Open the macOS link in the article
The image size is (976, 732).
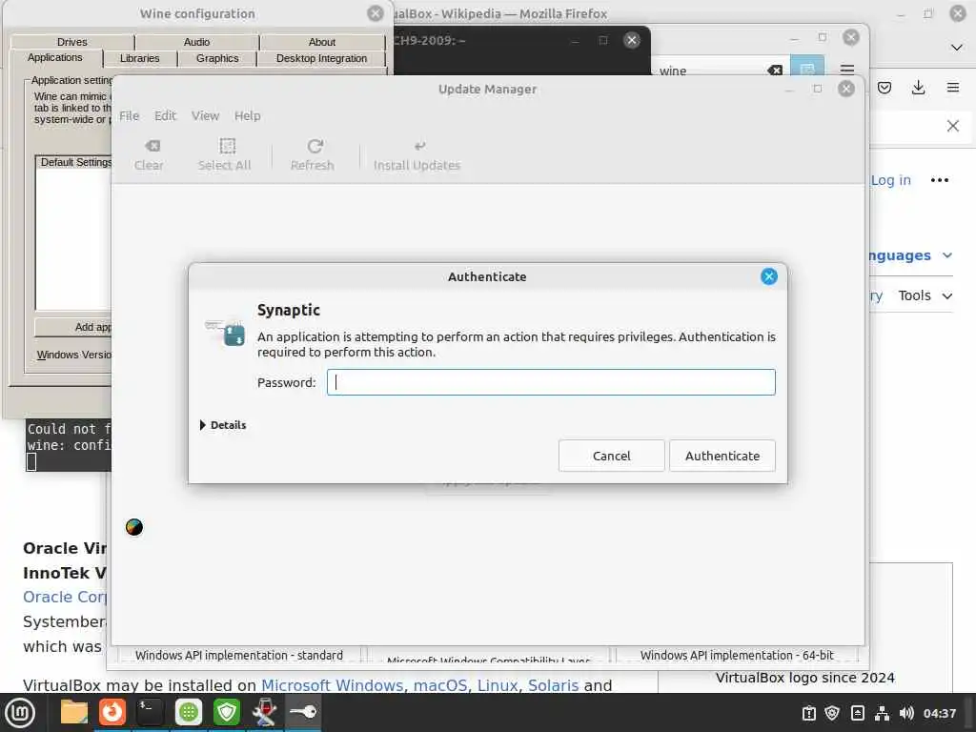pos(440,685)
